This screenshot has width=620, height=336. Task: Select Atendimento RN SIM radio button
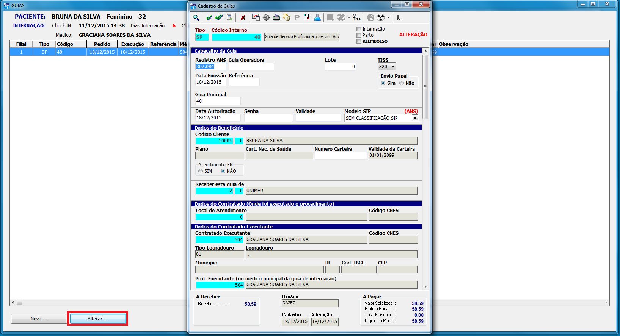201,171
